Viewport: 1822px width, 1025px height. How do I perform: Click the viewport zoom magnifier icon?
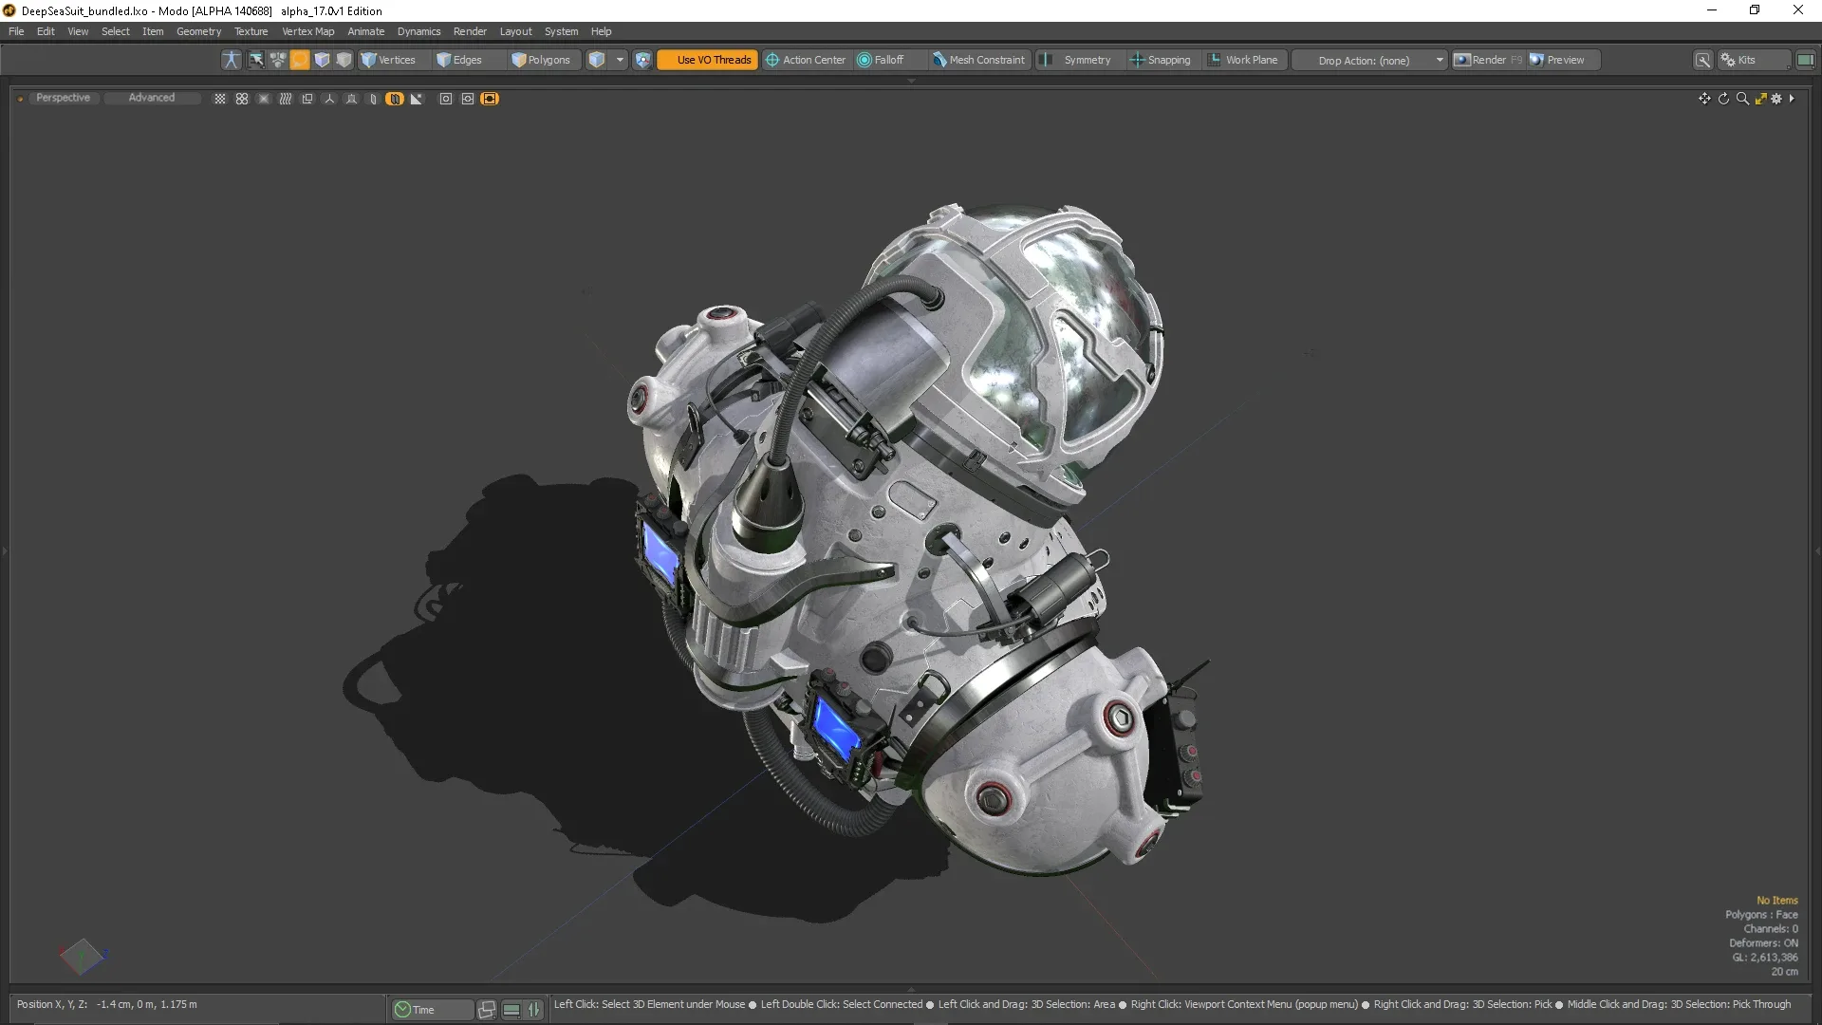click(x=1742, y=99)
